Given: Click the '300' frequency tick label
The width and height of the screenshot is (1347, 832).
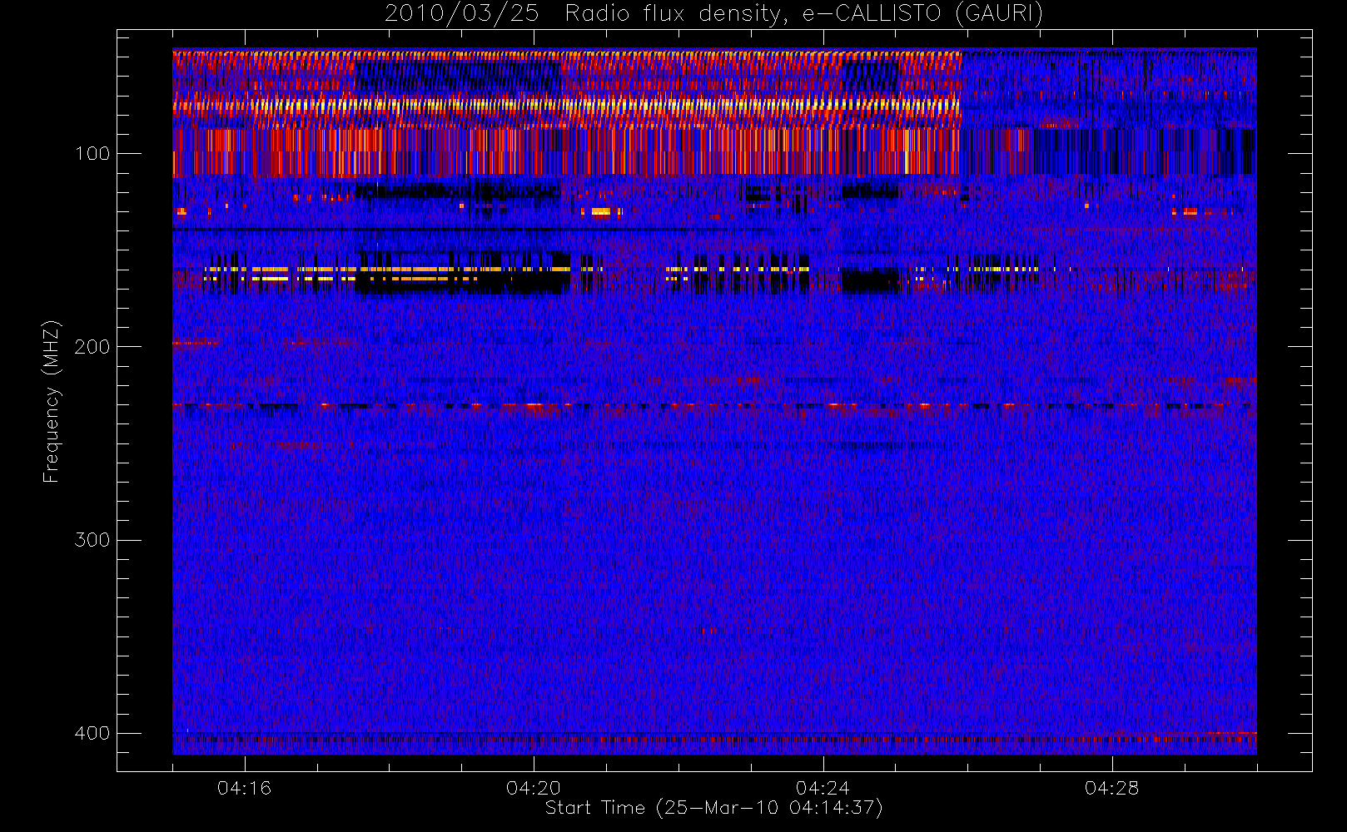Looking at the screenshot, I should point(92,540).
